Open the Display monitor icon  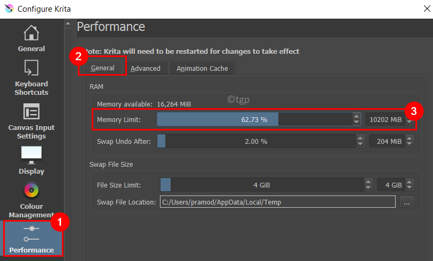coord(31,155)
